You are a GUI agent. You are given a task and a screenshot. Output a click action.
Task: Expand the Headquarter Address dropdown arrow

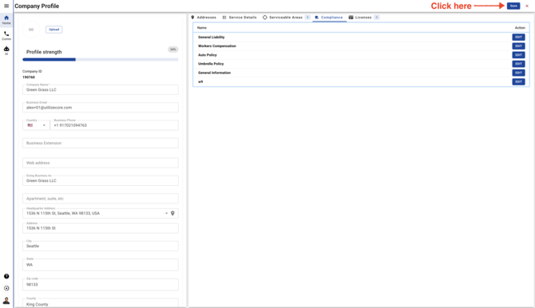point(167,213)
